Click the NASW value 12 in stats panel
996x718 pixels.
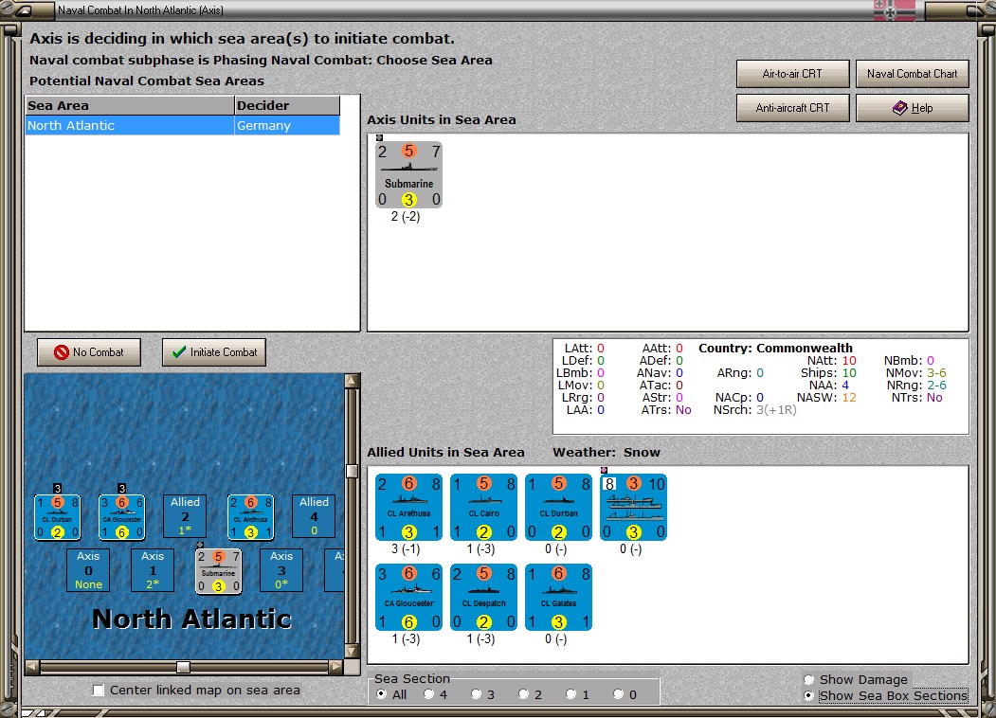pyautogui.click(x=849, y=398)
